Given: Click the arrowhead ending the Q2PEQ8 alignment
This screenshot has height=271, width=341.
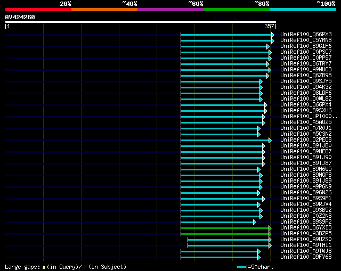Looking at the screenshot, I should pos(270,140).
